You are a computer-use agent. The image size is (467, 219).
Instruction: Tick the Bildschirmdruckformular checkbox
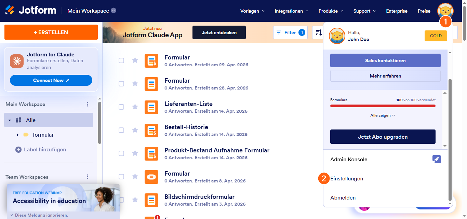(x=121, y=200)
